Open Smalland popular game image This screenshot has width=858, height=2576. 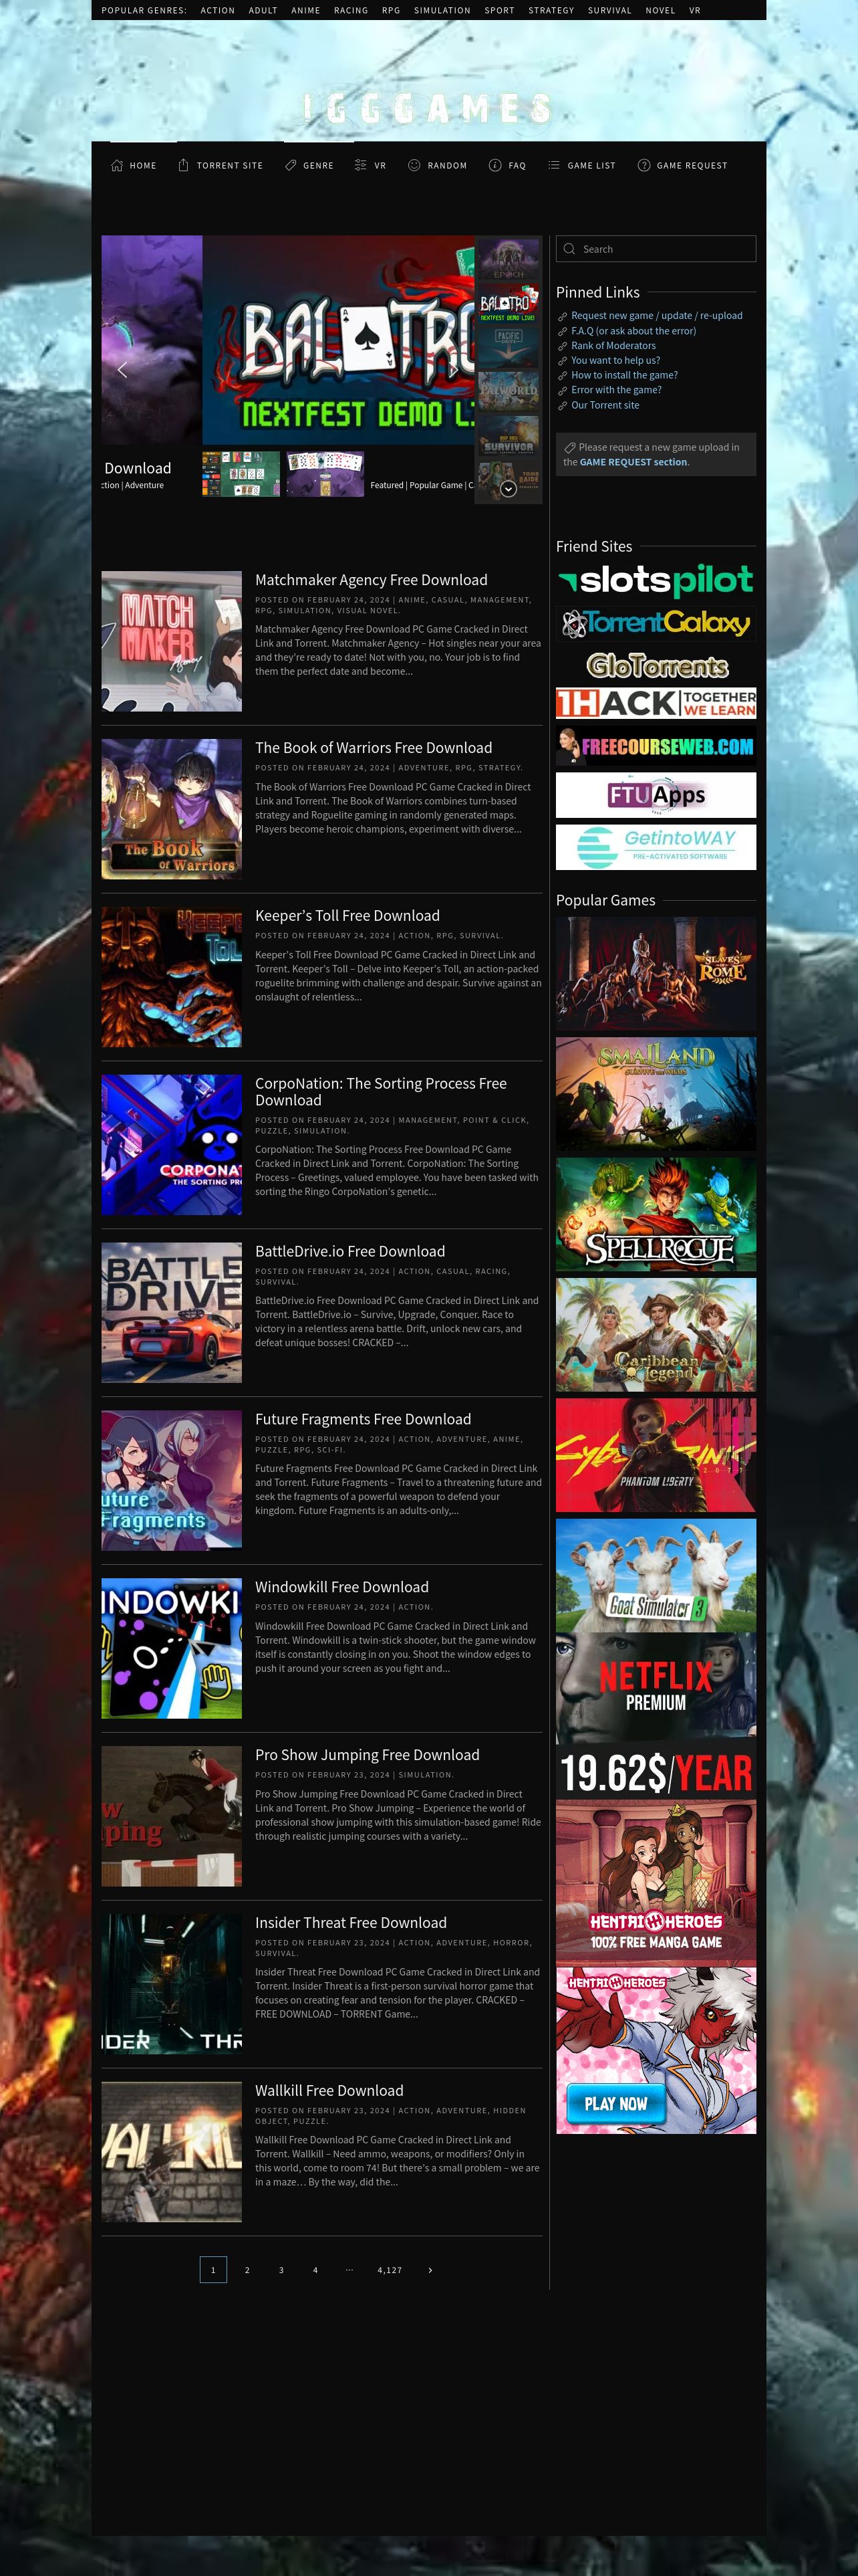pyautogui.click(x=656, y=1094)
